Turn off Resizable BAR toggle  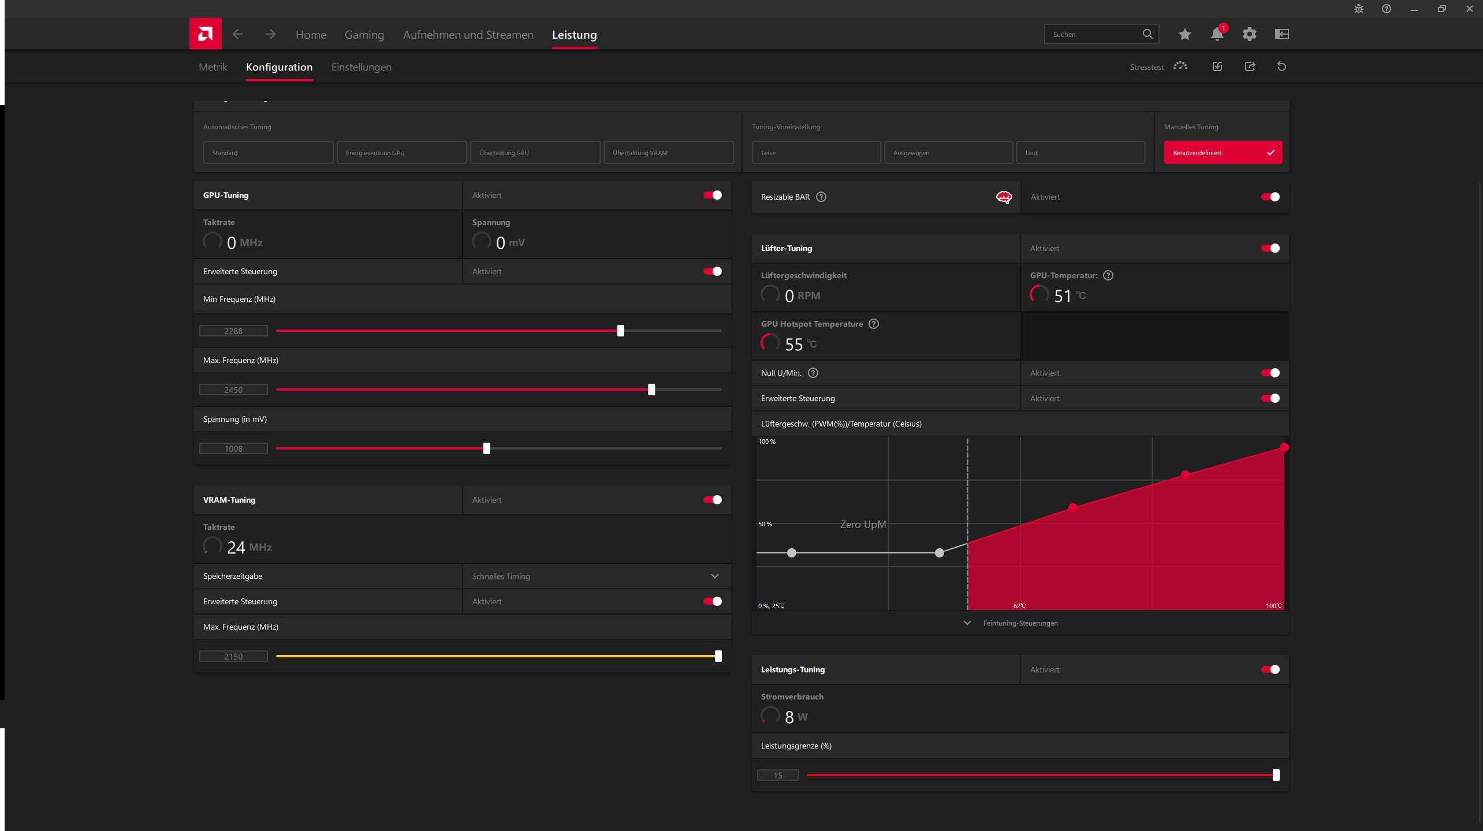pos(1270,197)
